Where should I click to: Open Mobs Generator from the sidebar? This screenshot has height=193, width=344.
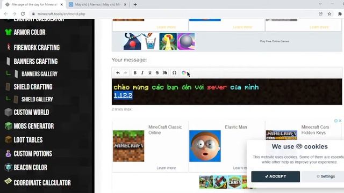tap(34, 126)
